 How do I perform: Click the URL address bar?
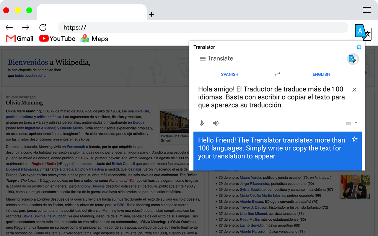[x=203, y=27]
